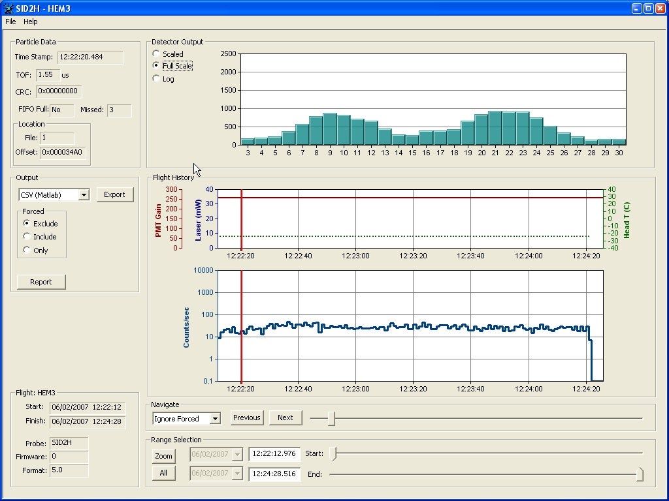Choose Include under Forced options
The height and width of the screenshot is (501, 669).
[x=27, y=237]
